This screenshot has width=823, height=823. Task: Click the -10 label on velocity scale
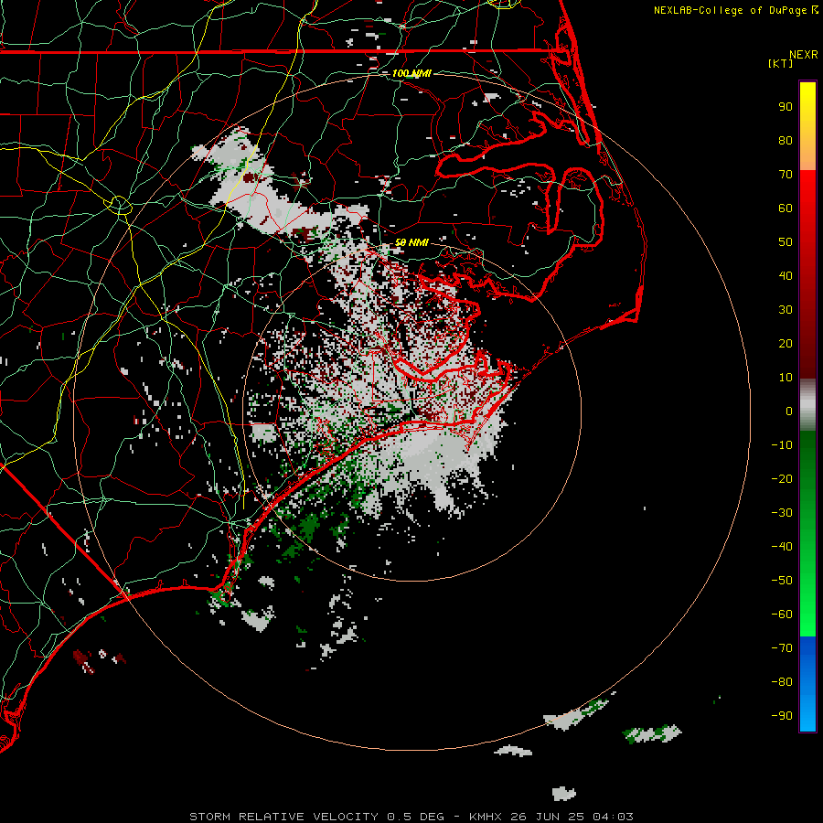(782, 445)
